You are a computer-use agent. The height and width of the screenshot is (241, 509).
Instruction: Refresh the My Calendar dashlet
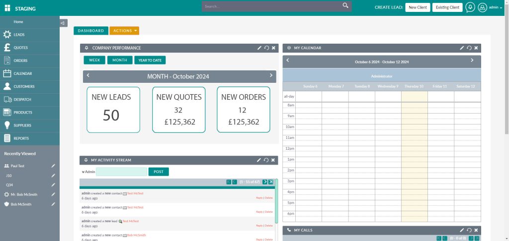[469, 48]
